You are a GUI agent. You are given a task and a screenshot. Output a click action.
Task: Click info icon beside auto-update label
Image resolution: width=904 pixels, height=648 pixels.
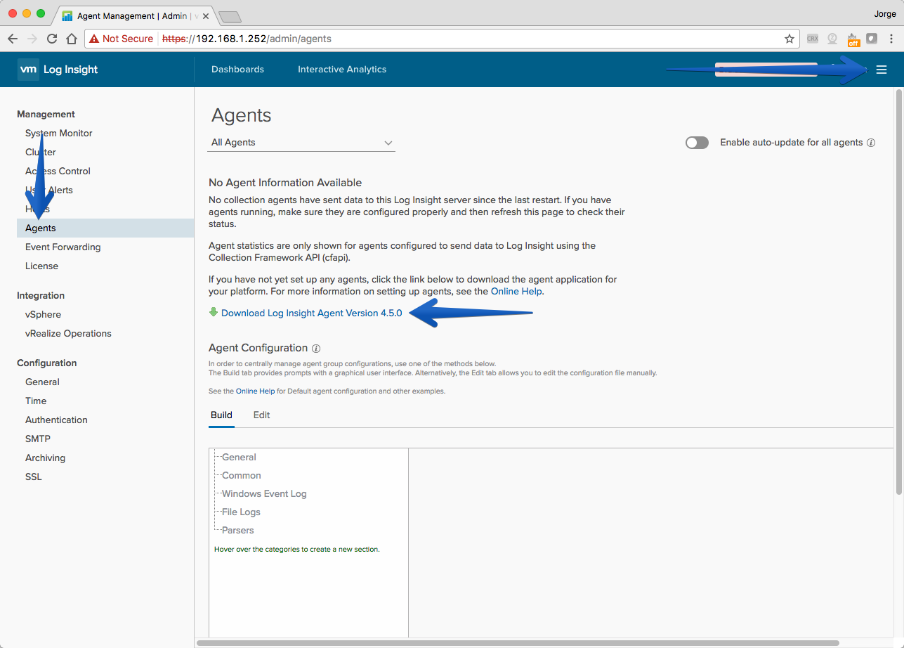[x=871, y=143]
